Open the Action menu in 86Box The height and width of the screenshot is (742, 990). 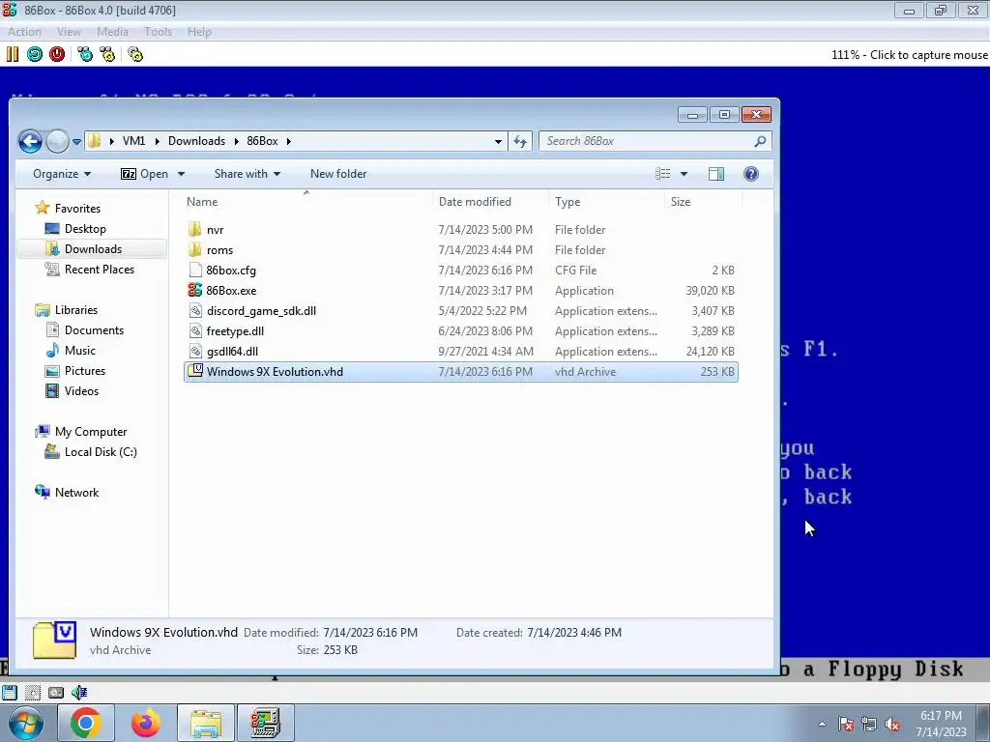pyautogui.click(x=24, y=32)
